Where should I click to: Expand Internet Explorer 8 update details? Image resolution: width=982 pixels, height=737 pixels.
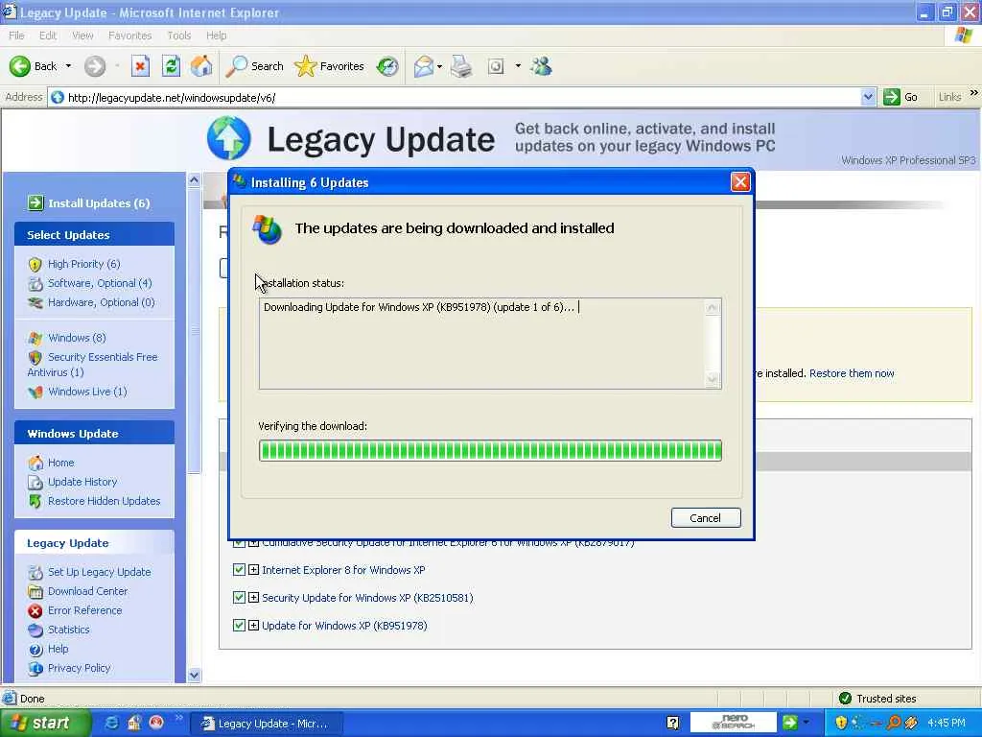253,570
